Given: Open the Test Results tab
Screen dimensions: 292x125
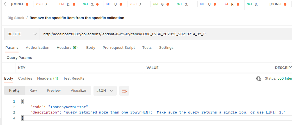Looking at the screenshot, I should point(74,78).
